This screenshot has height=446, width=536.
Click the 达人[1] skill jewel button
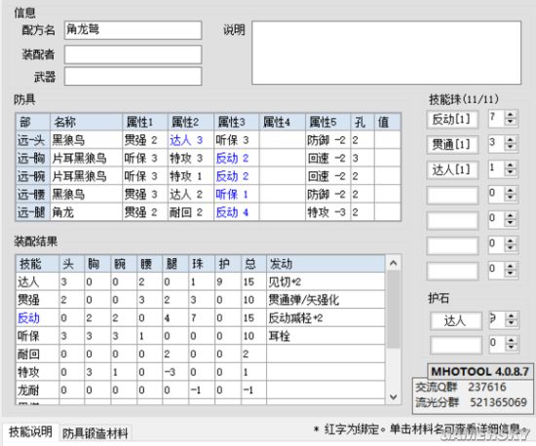tap(452, 169)
